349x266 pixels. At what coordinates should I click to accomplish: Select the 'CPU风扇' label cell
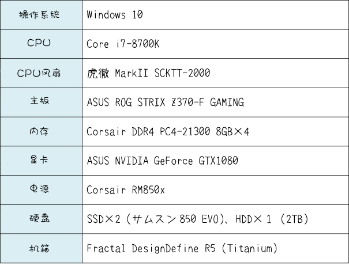41,73
